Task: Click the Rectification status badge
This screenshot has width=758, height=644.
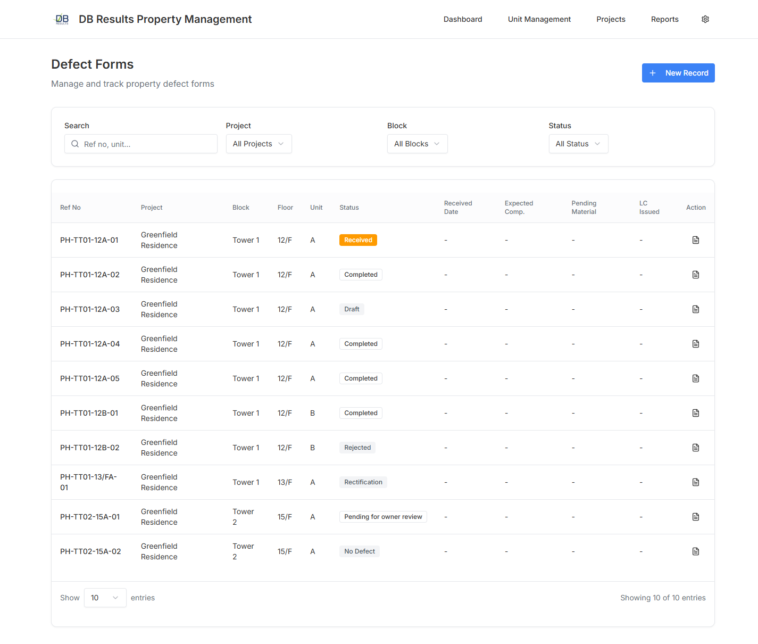Action: coord(363,482)
